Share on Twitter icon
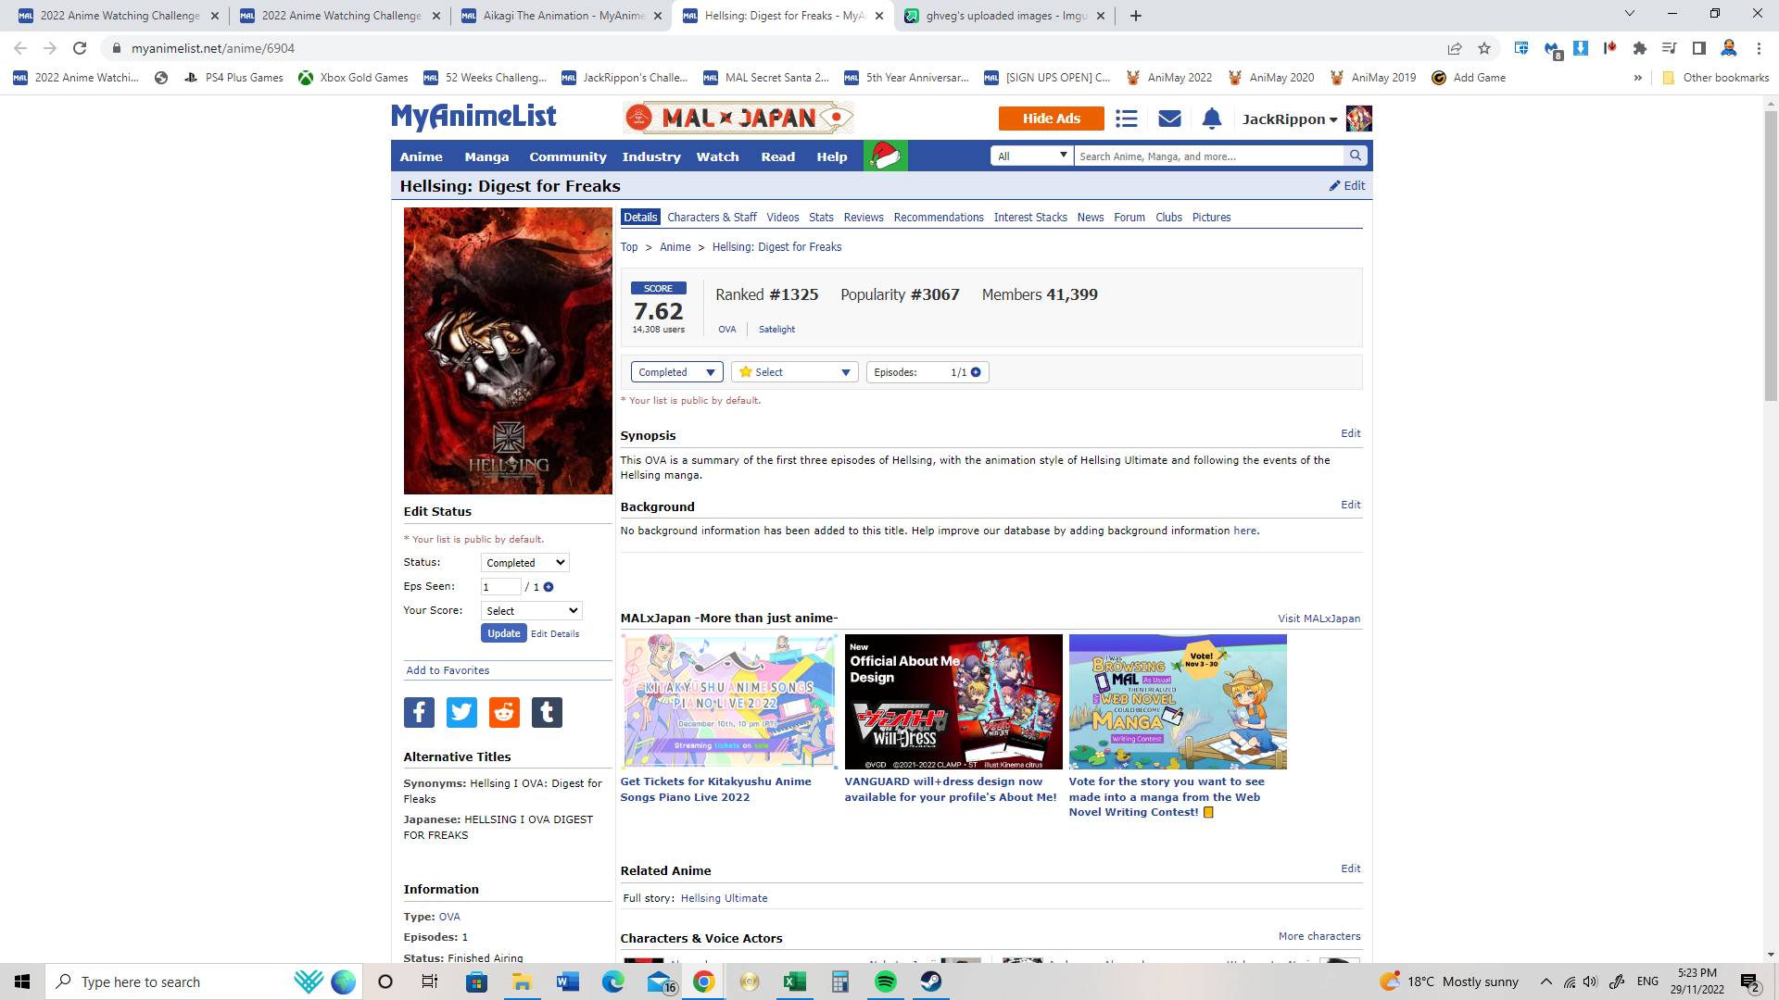This screenshot has height=1000, width=1779. (x=461, y=712)
